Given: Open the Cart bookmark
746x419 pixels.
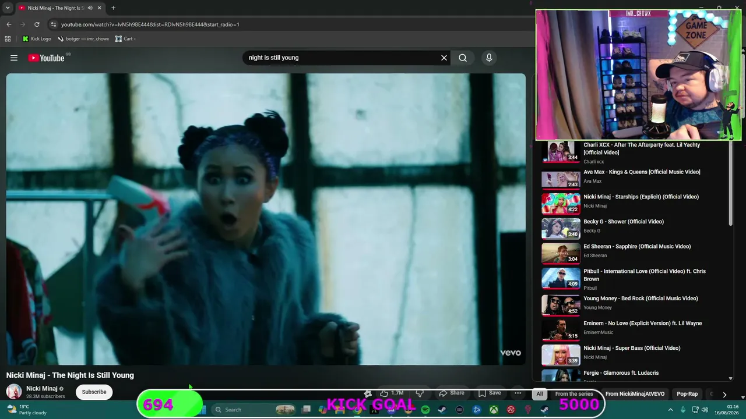Looking at the screenshot, I should (x=125, y=39).
